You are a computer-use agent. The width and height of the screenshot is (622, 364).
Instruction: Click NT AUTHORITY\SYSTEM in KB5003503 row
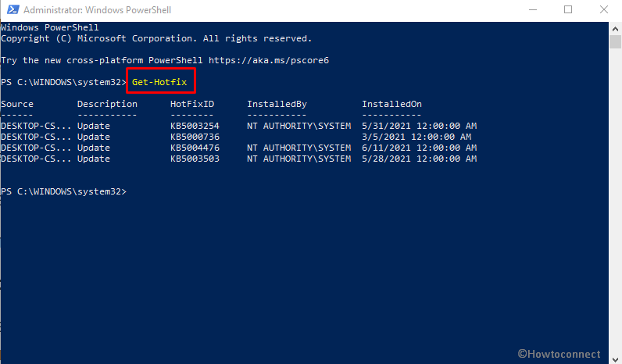point(299,159)
